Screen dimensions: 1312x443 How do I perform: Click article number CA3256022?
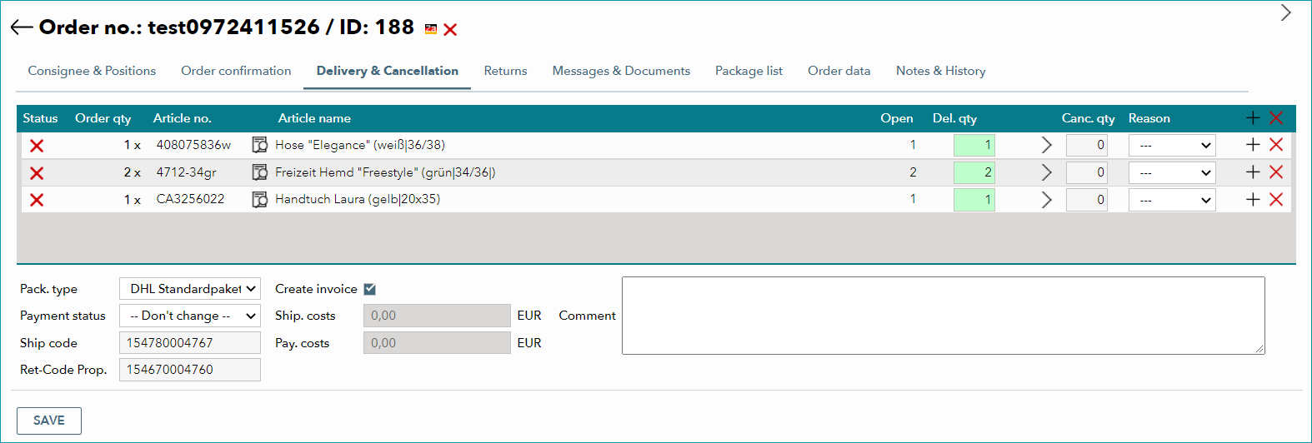[190, 199]
